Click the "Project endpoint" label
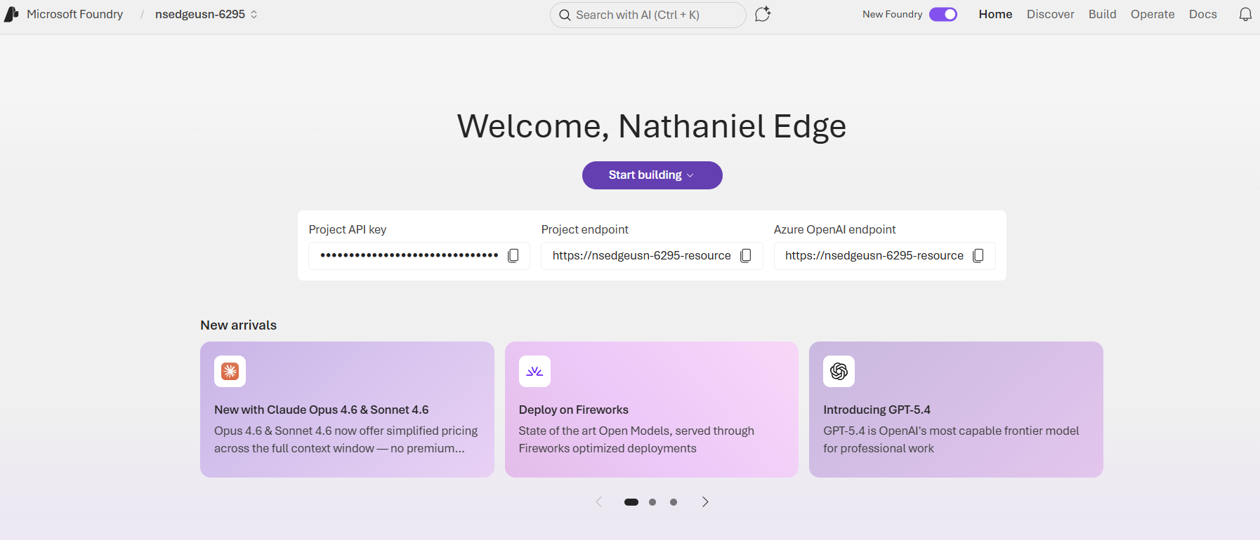The image size is (1260, 540). (x=585, y=229)
